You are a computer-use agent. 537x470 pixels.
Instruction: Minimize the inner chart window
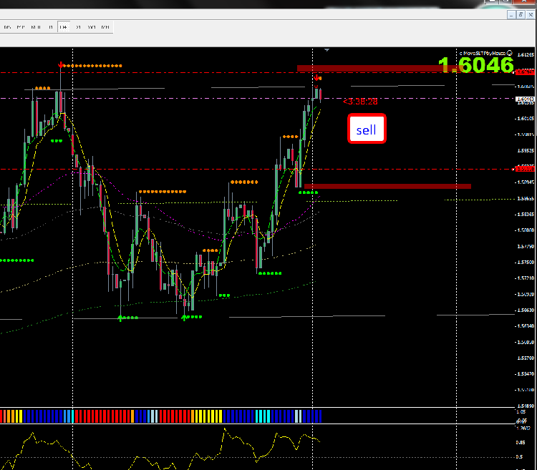click(511, 15)
